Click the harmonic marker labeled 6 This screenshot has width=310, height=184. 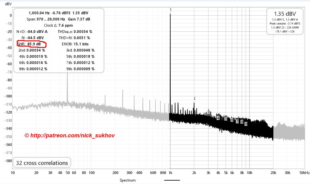(232, 120)
